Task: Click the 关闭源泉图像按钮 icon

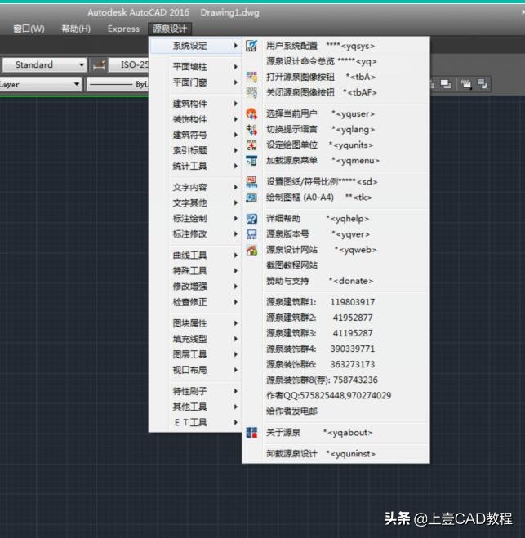Action: 251,92
